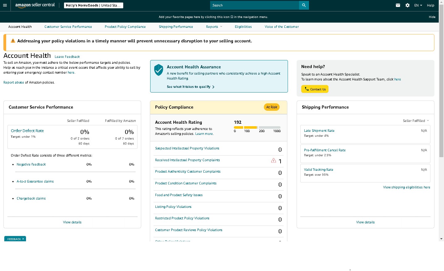Open the settings gear icon

click(x=408, y=5)
